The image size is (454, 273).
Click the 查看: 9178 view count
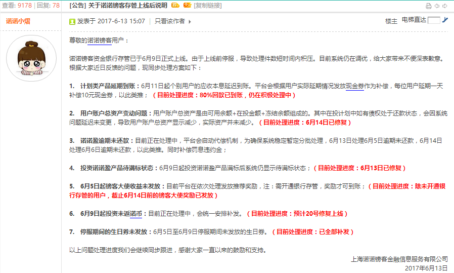[x=17, y=6]
